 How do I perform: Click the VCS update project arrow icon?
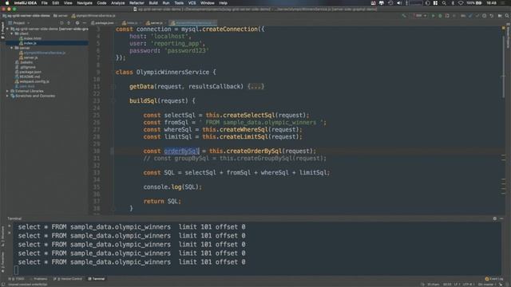tap(470, 16)
